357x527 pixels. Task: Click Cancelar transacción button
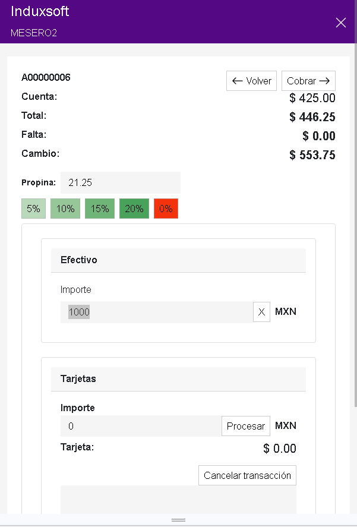(x=247, y=475)
